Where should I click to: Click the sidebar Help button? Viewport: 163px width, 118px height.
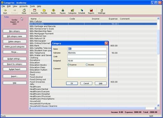click(x=15, y=83)
